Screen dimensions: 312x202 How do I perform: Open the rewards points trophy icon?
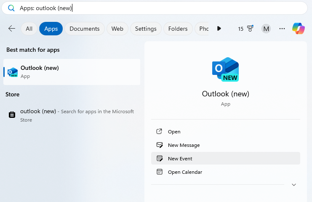(250, 29)
